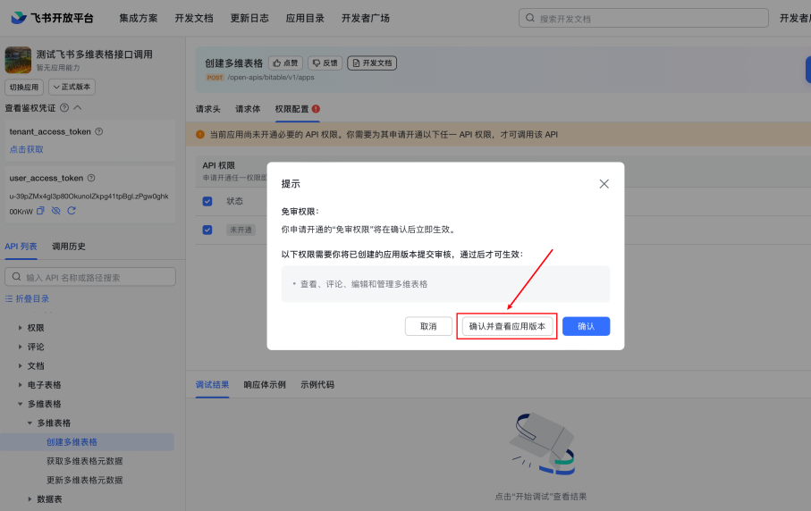Open 应用目录 in the top navigation
Image resolution: width=811 pixels, height=511 pixels.
pyautogui.click(x=305, y=18)
